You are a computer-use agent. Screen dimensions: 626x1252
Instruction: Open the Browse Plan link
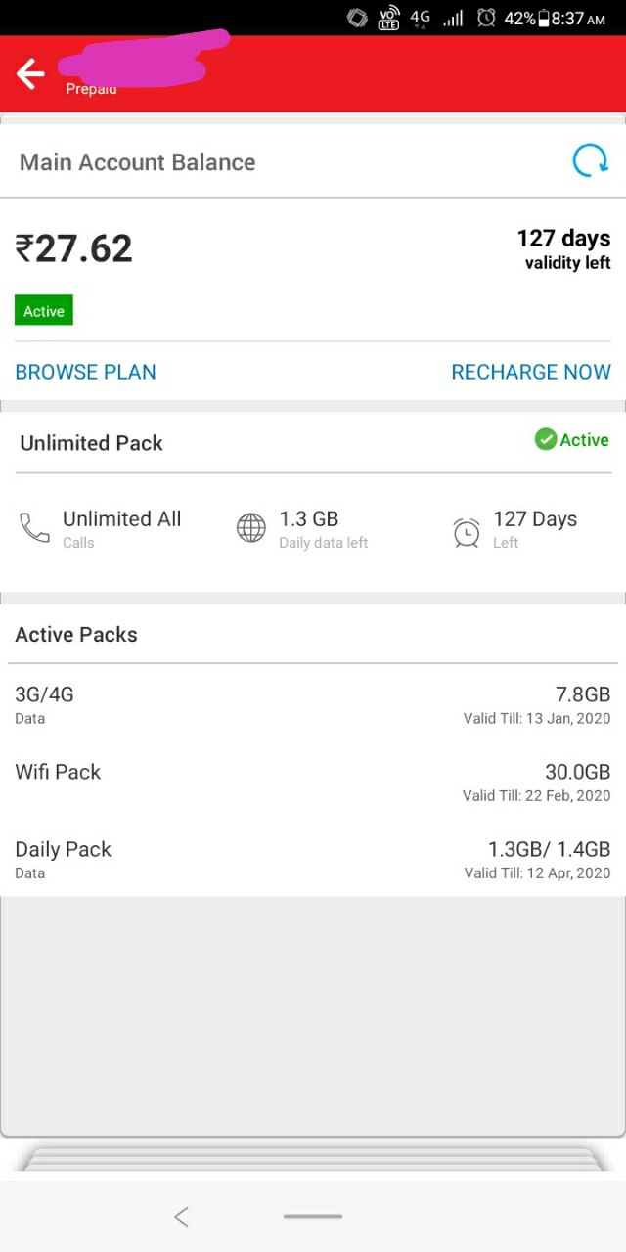point(85,372)
